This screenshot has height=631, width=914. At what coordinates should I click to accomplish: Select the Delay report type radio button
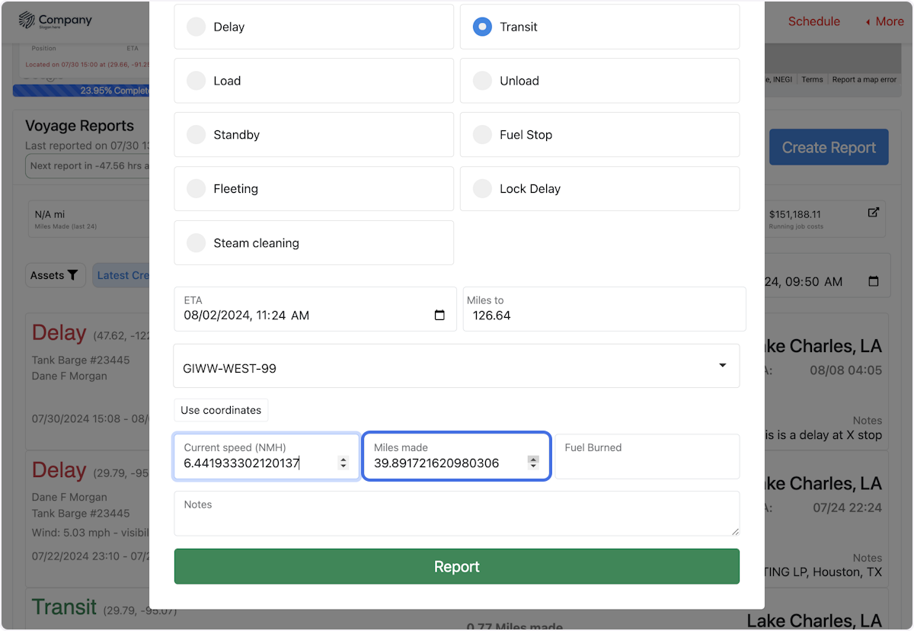click(x=197, y=26)
